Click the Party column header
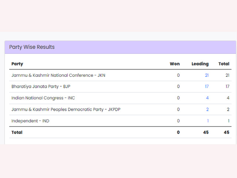 17,64
